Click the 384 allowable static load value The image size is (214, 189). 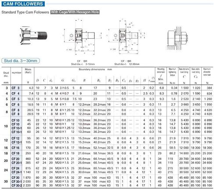click(x=209, y=88)
